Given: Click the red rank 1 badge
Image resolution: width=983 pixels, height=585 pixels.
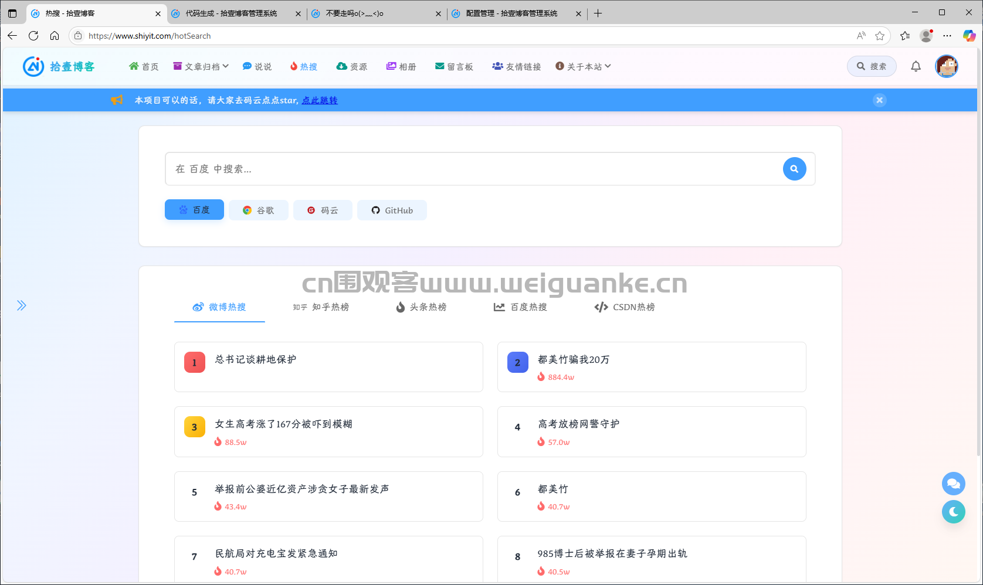Looking at the screenshot, I should click(x=195, y=362).
